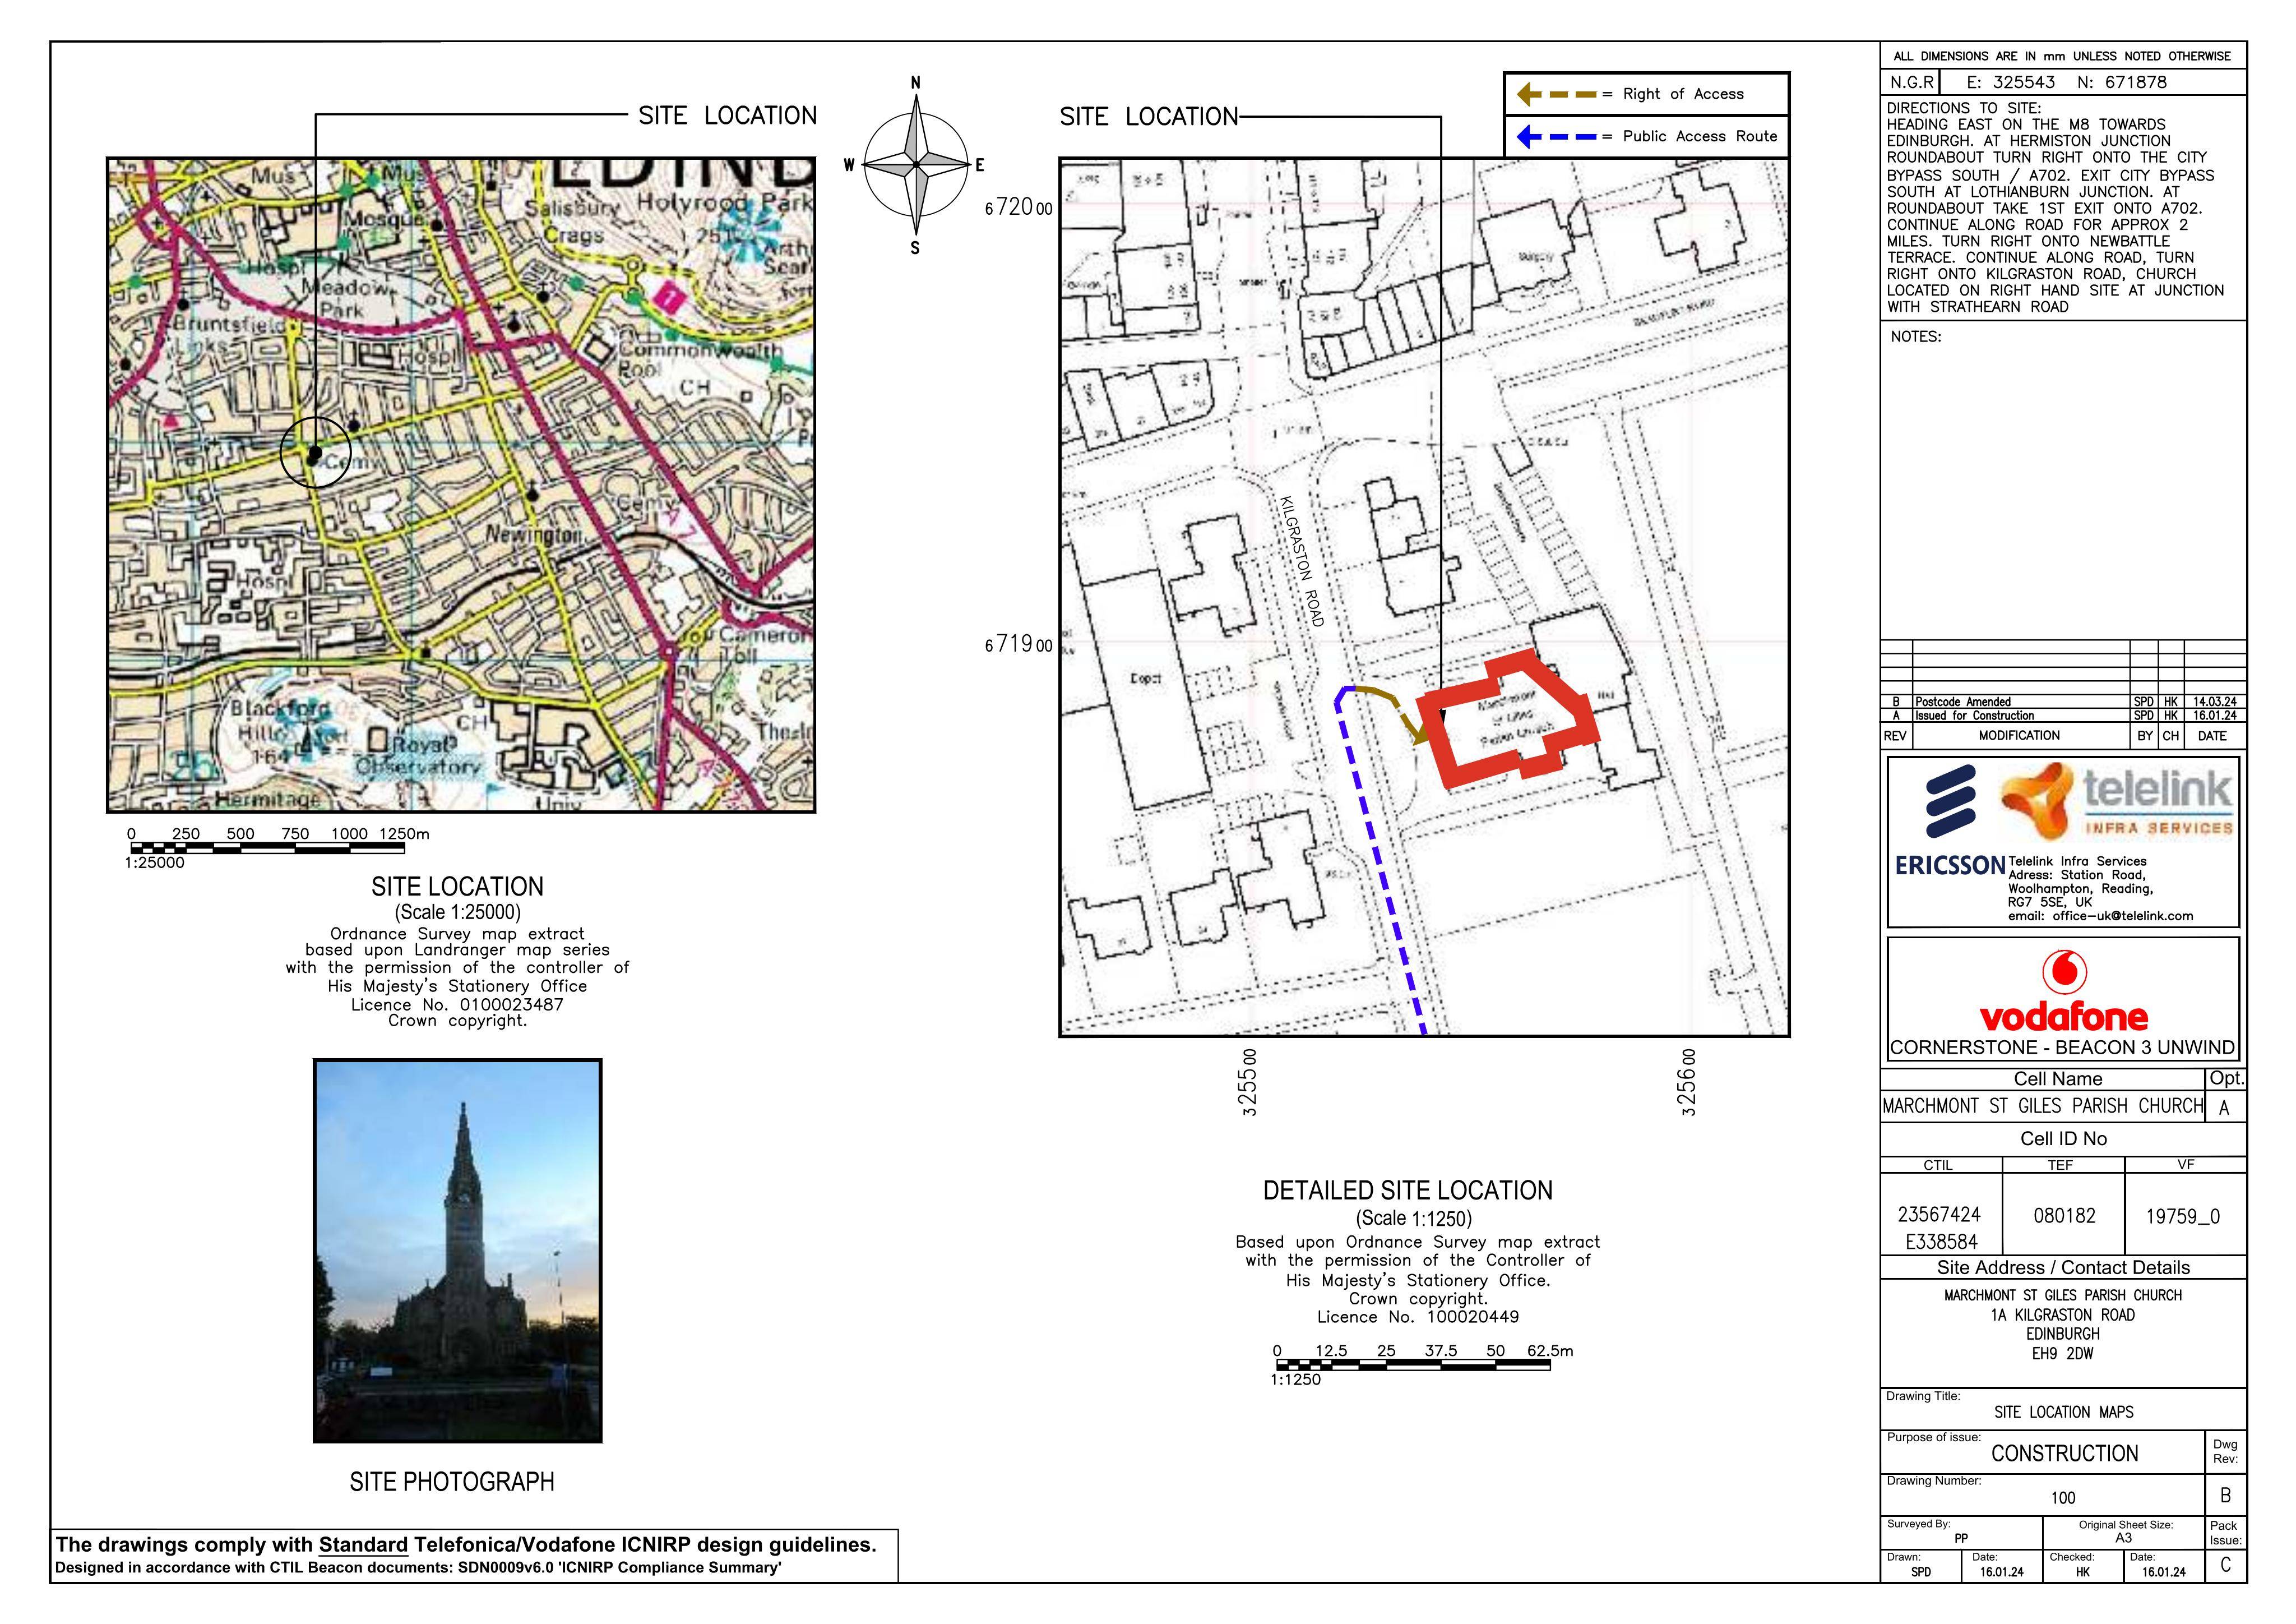Select 'DETAILED SITE LOCATION' heading
2296x1624 pixels.
coord(1407,1191)
